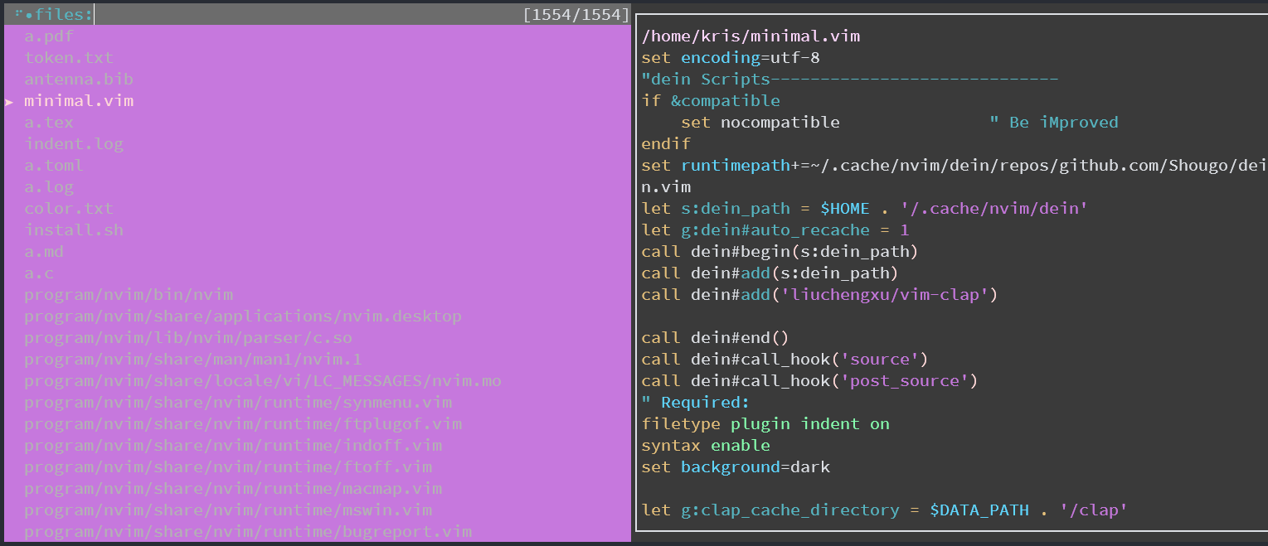Open the a.md file entry

[x=44, y=251]
